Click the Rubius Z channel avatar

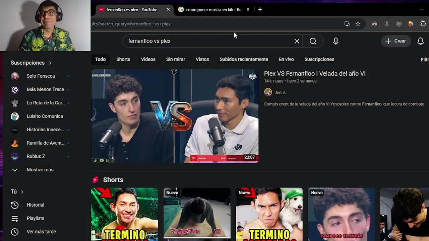(15, 156)
